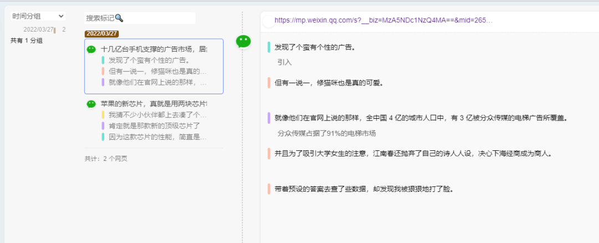This screenshot has width=599, height=243.
Task: Click detail highlight 但有一说一，修猫咪也是真的可爱。
Action: click(329, 83)
